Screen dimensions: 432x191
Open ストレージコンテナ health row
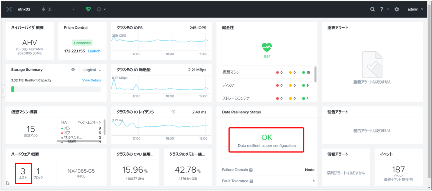tap(266, 98)
